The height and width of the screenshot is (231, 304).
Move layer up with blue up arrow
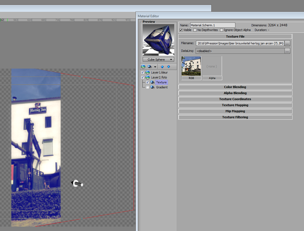[x=162, y=67]
